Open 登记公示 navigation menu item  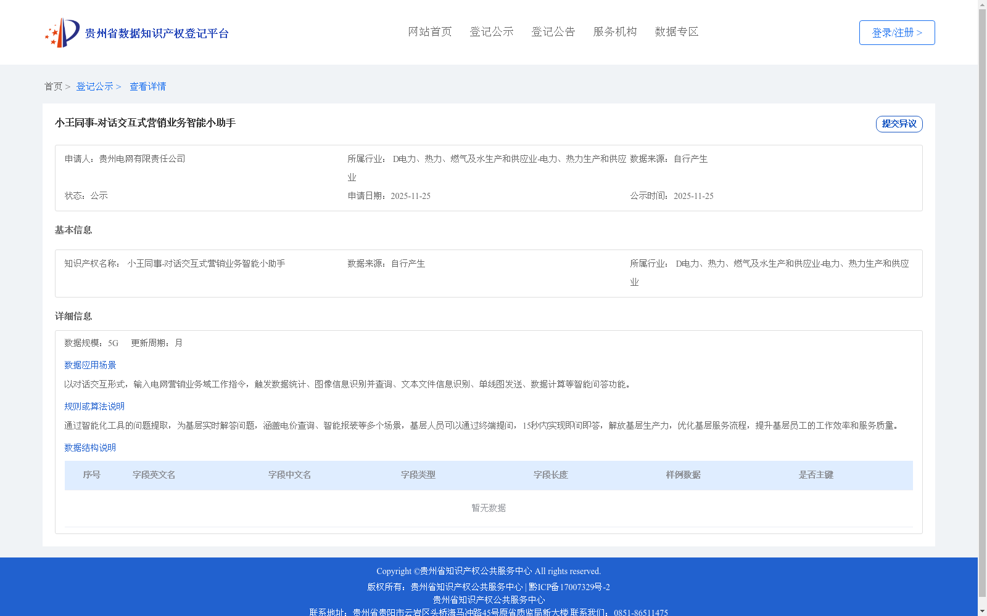pos(492,32)
